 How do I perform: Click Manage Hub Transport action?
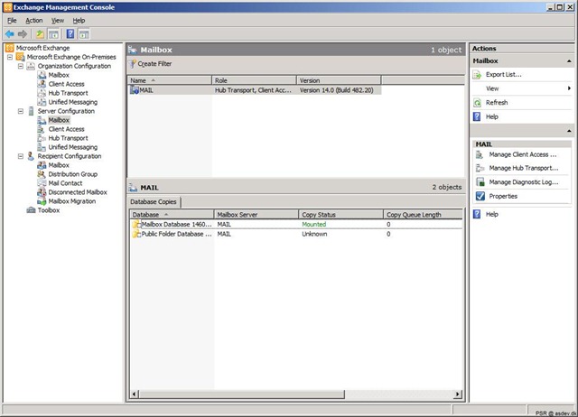[x=524, y=168]
